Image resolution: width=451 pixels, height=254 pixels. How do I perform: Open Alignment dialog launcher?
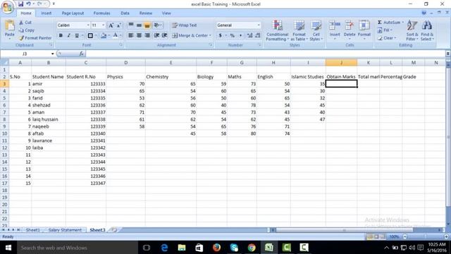point(211,45)
